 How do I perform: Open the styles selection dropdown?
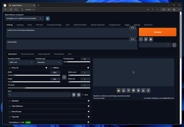pos(155,45)
